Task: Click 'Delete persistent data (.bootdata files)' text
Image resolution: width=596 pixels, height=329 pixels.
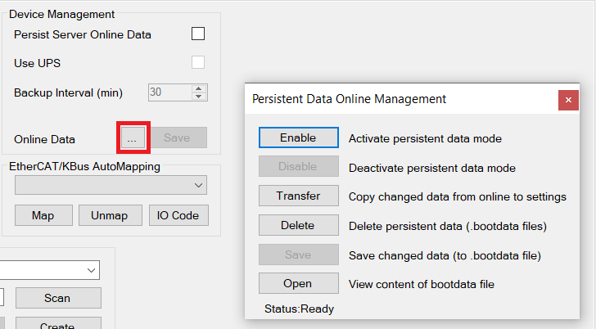Action: pyautogui.click(x=448, y=227)
